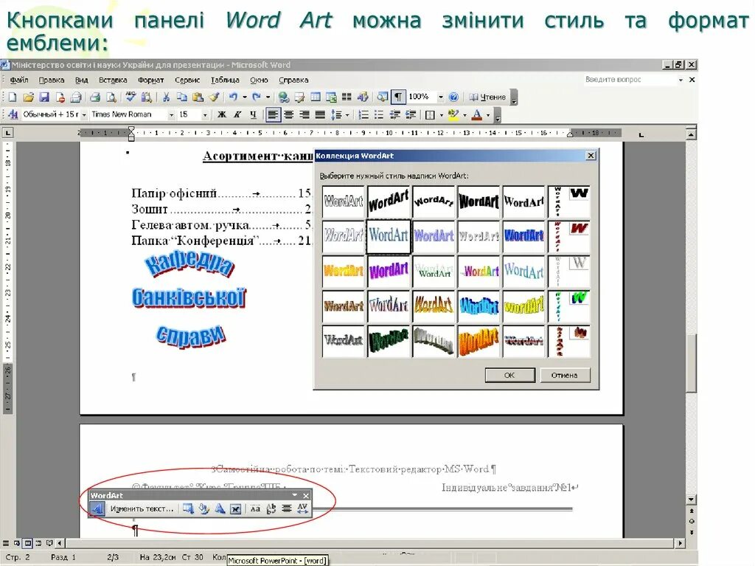Switch to Чтение reading mode
This screenshot has width=755, height=566.
(488, 97)
